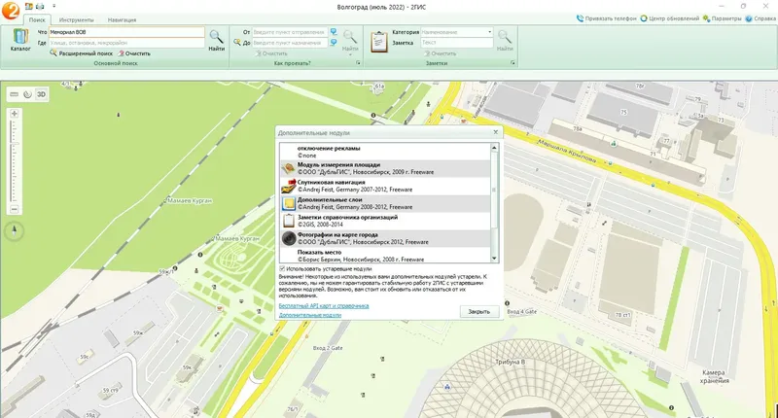Switch to the Навигация ribbon tab
Screen dimensions: 778x418
coord(122,19)
